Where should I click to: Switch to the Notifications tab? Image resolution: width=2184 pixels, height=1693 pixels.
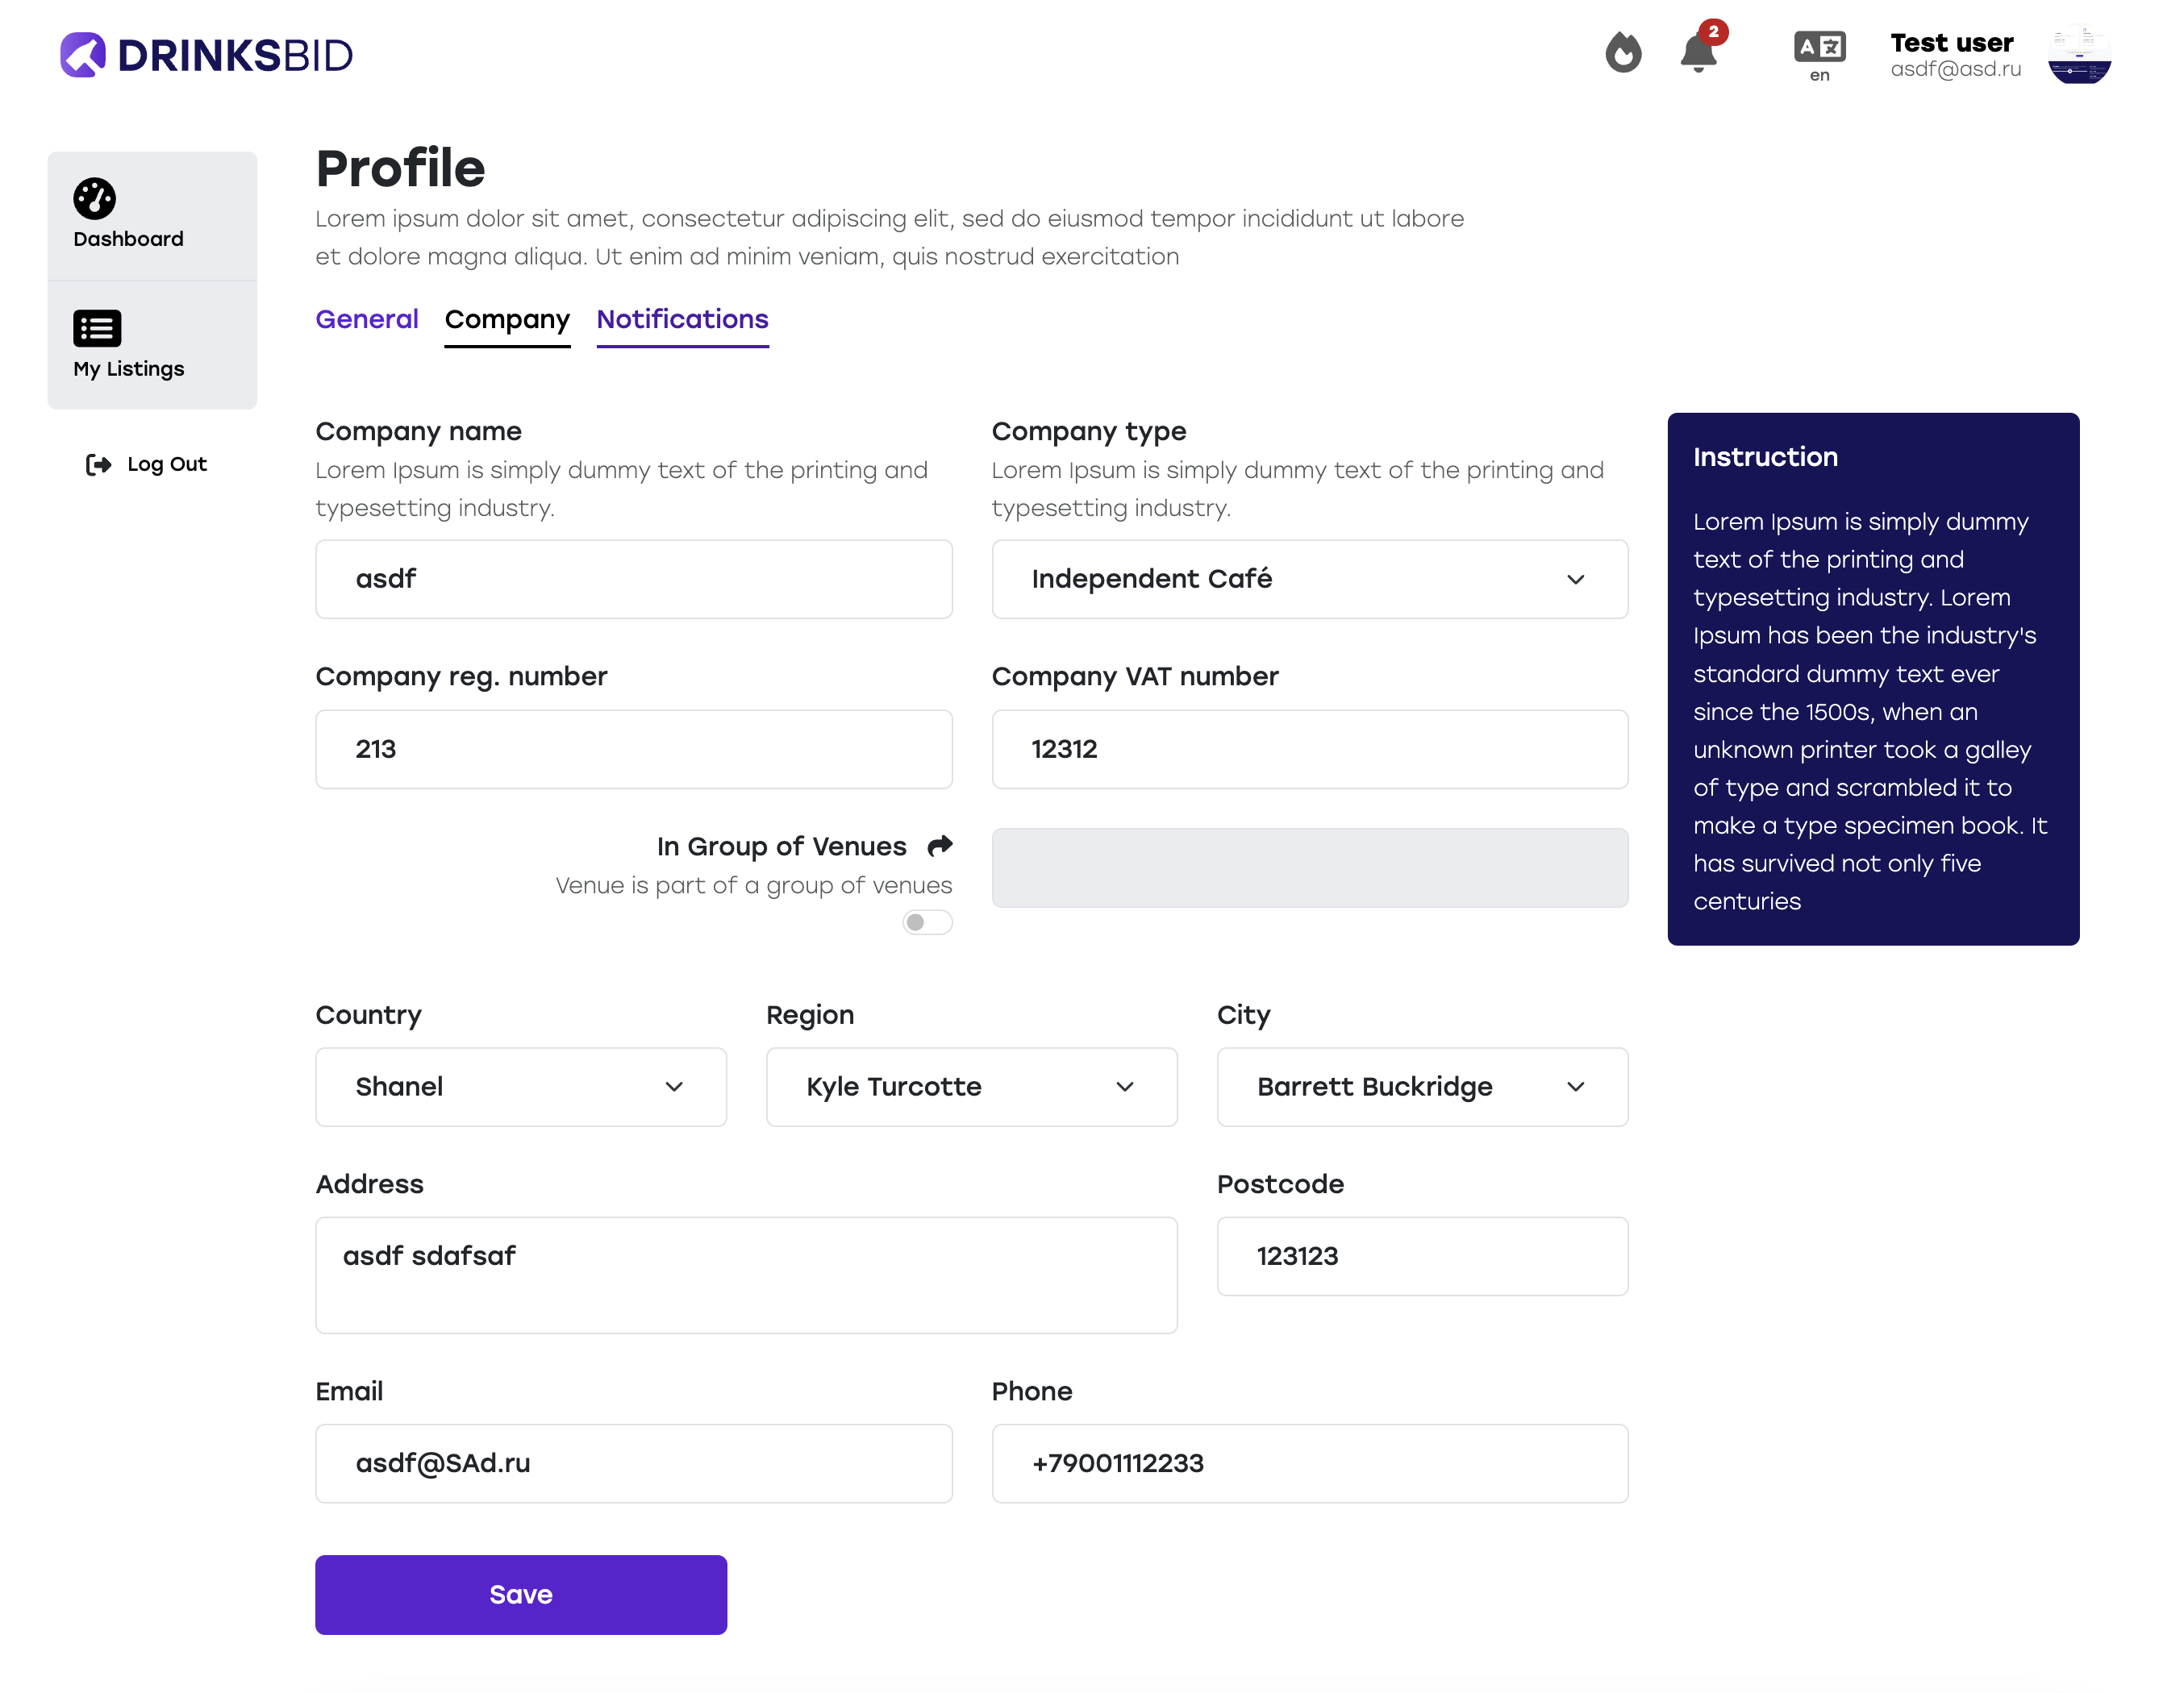(682, 318)
